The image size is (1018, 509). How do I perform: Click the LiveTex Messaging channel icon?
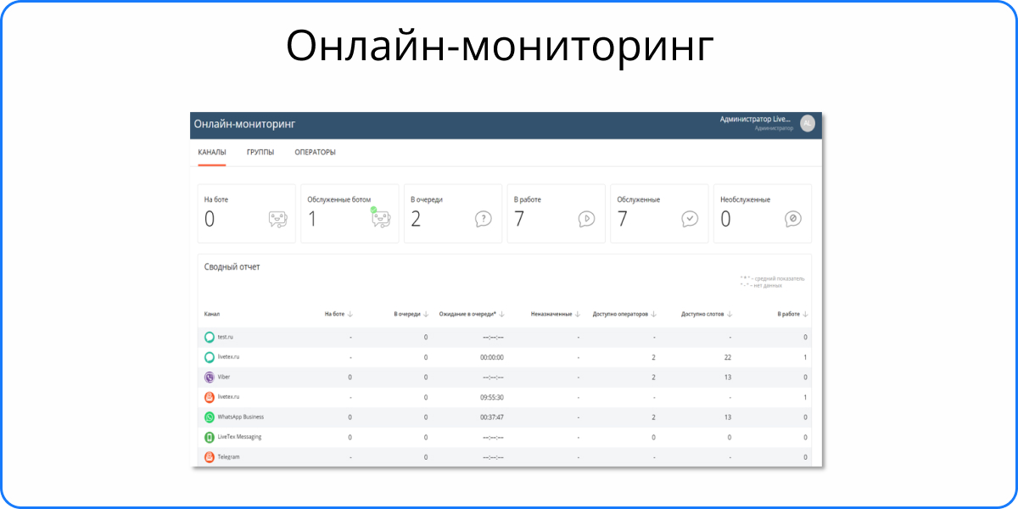pos(210,437)
